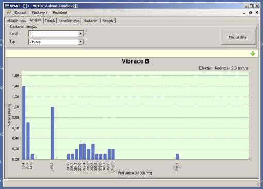Viewport: 263px width, 189px height.
Task: Minimize the inner MDI child window
Action: [244, 13]
